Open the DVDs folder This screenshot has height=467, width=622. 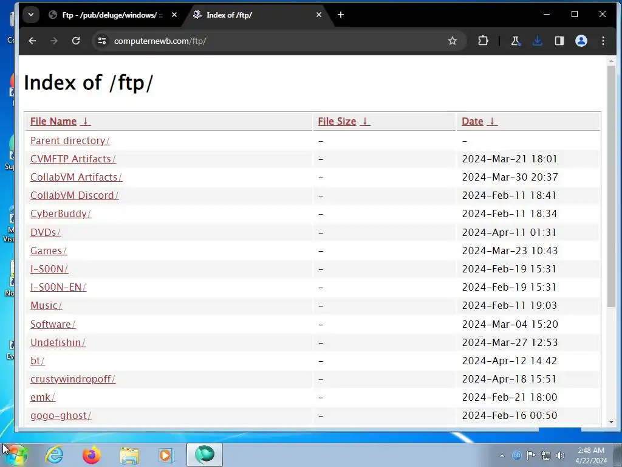click(x=46, y=232)
